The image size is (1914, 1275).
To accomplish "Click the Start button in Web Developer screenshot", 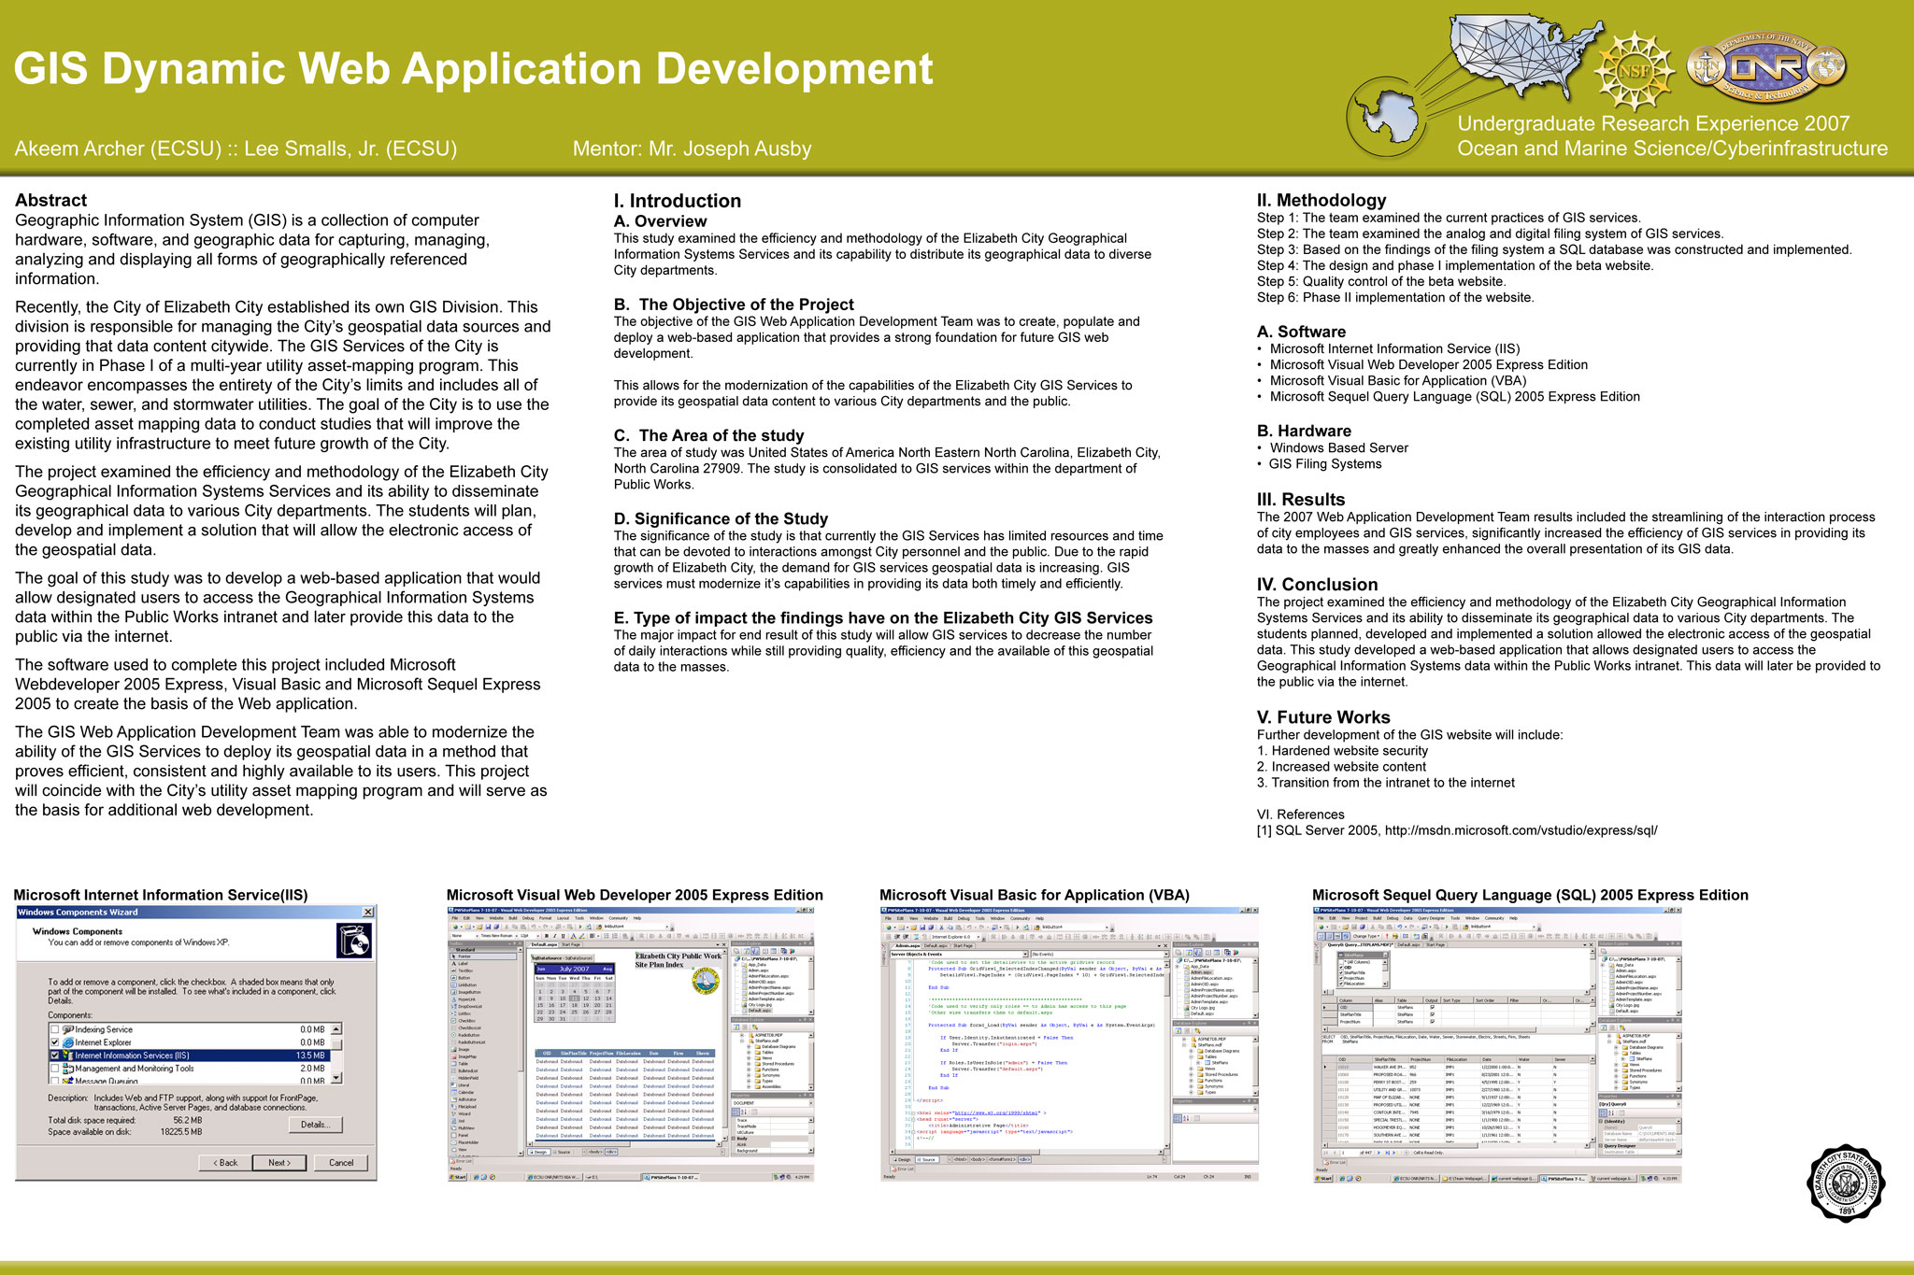I will pyautogui.click(x=458, y=1177).
